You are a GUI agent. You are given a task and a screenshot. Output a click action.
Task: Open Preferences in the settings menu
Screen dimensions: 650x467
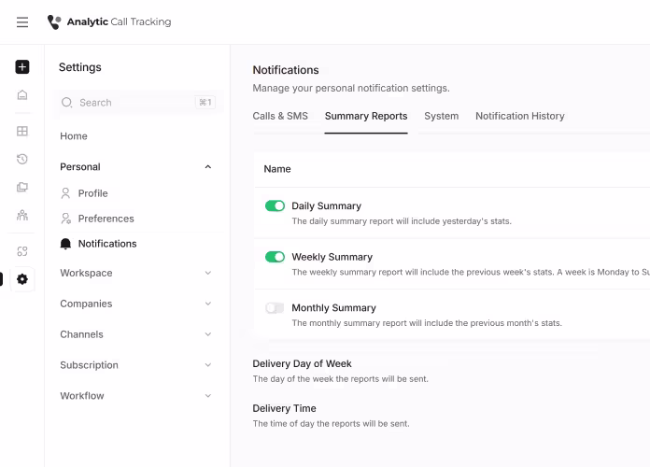106,219
